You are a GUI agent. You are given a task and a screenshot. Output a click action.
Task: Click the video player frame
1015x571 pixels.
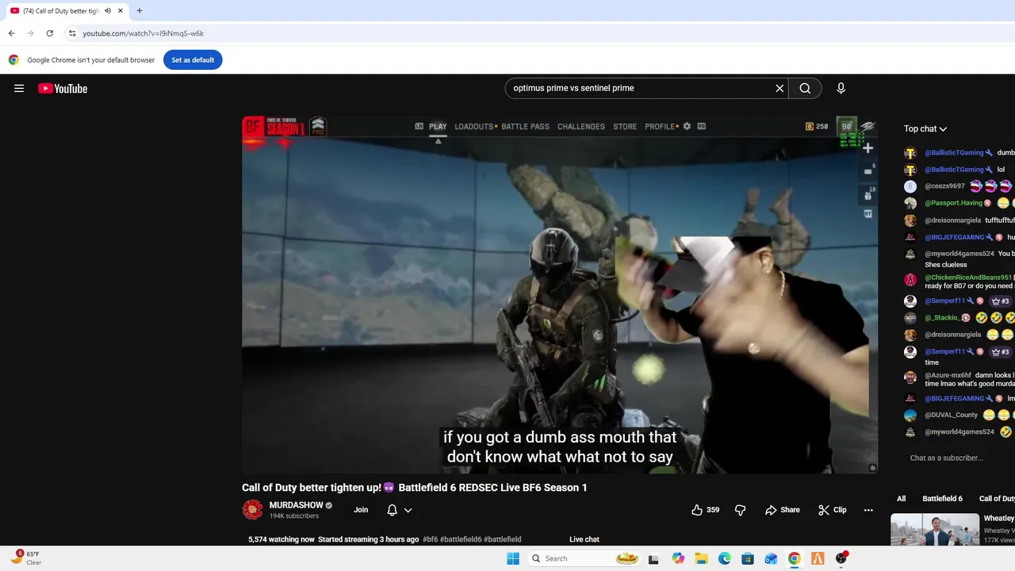pos(560,295)
